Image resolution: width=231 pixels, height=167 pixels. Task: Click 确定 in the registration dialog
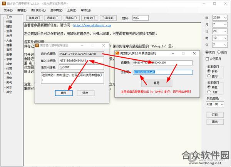click(64, 93)
